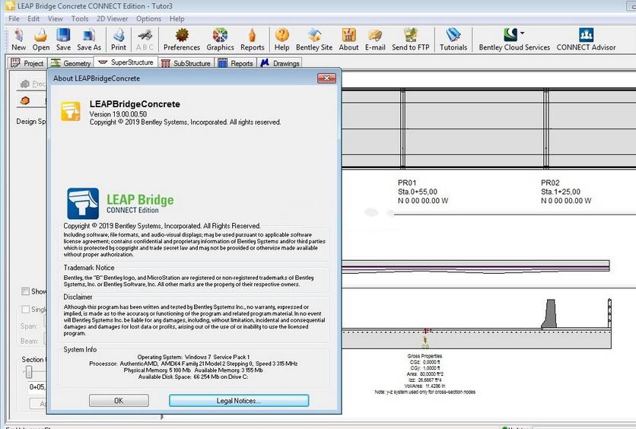Switch to the Drawings tab
This screenshot has width=636, height=429.
pos(280,63)
